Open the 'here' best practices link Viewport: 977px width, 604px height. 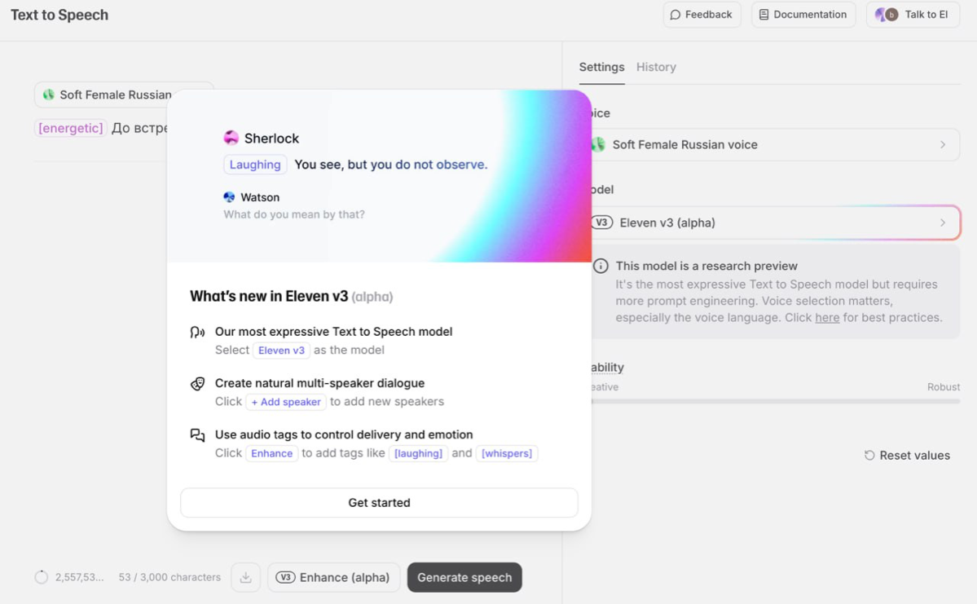(827, 317)
